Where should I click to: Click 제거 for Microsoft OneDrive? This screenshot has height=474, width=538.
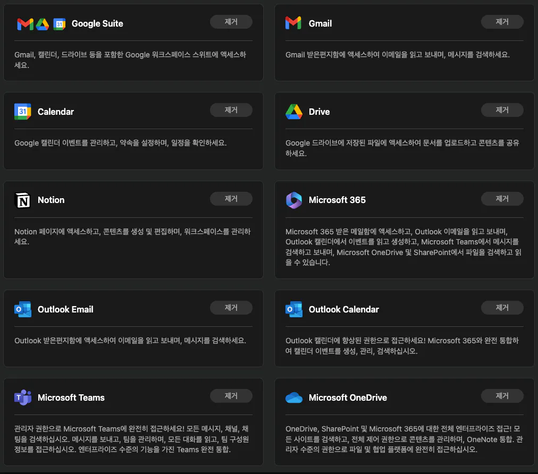tap(502, 396)
